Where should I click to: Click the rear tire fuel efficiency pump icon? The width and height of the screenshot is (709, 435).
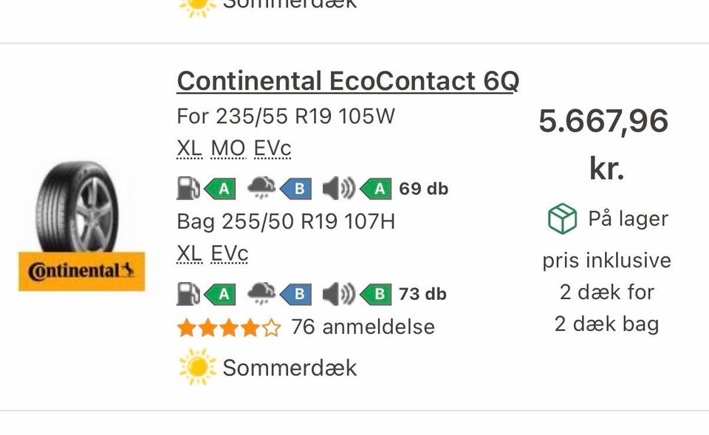188,294
